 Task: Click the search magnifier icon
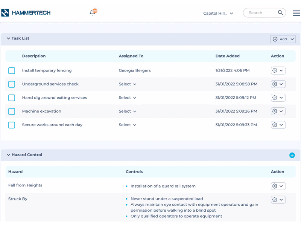coord(280,13)
